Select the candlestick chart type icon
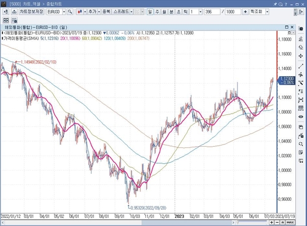 pyautogui.click(x=80, y=12)
